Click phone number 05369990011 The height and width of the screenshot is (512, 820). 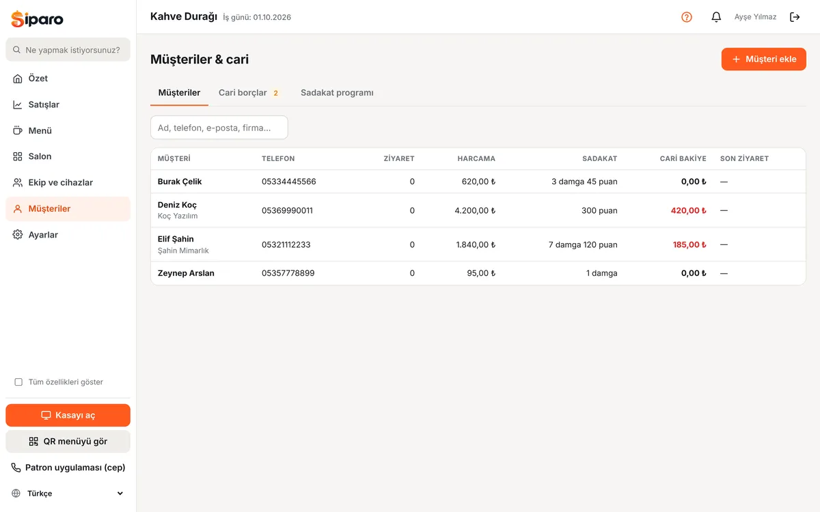pyautogui.click(x=287, y=210)
